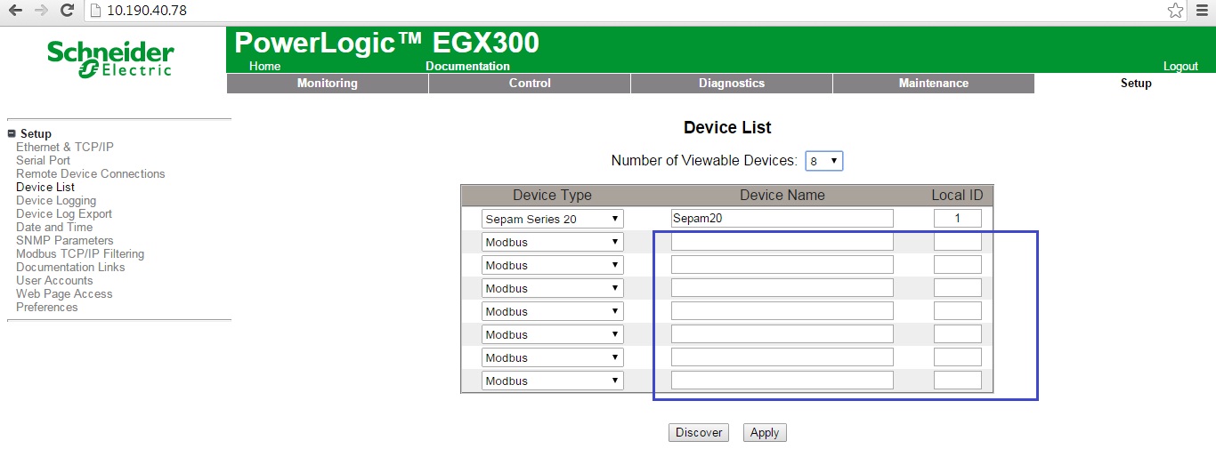Image resolution: width=1216 pixels, height=457 pixels.
Task: Open Ethernet & TCP/IP settings
Action: [65, 147]
